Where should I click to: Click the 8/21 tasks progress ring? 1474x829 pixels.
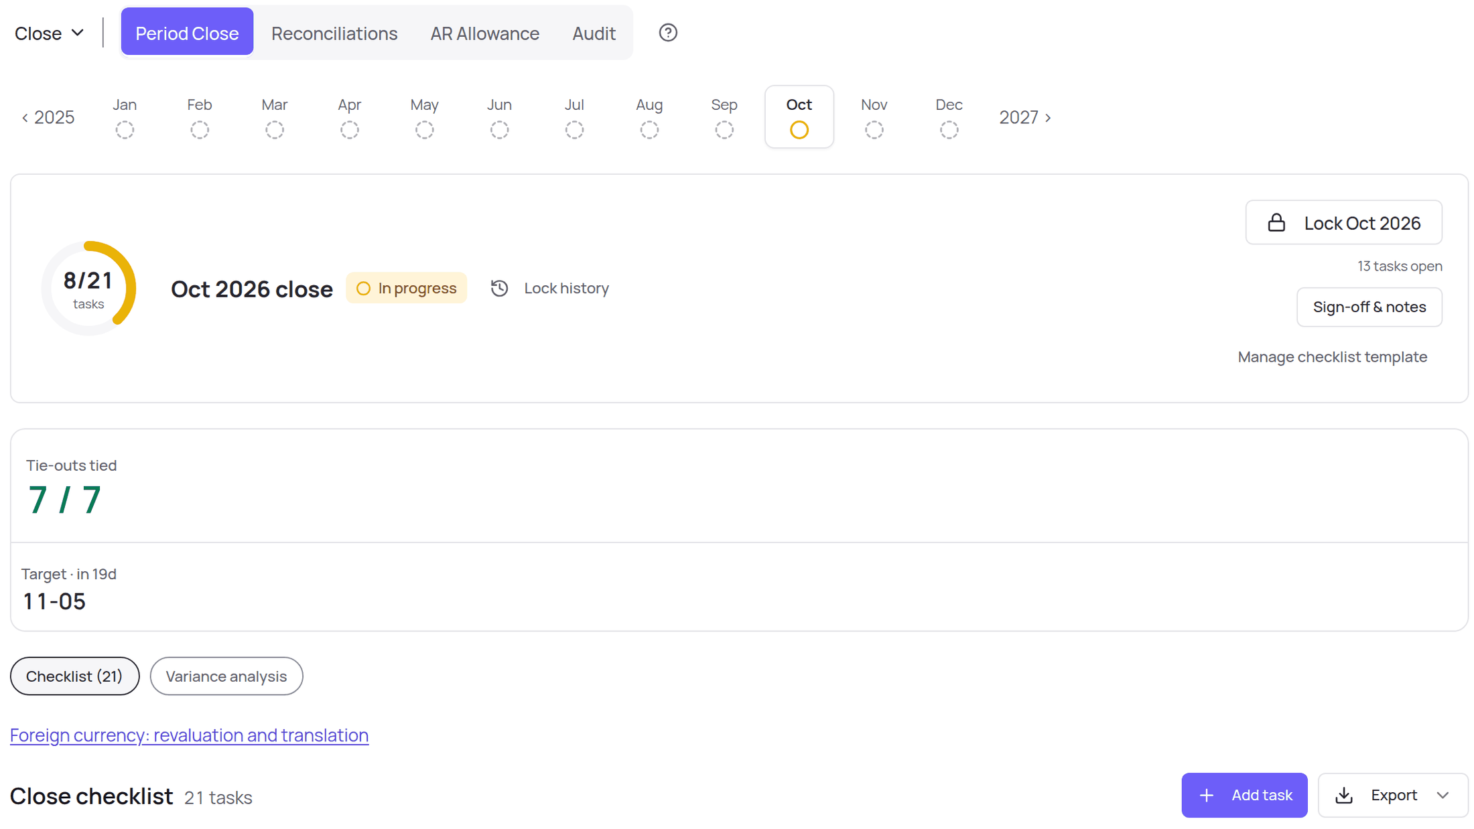[88, 288]
